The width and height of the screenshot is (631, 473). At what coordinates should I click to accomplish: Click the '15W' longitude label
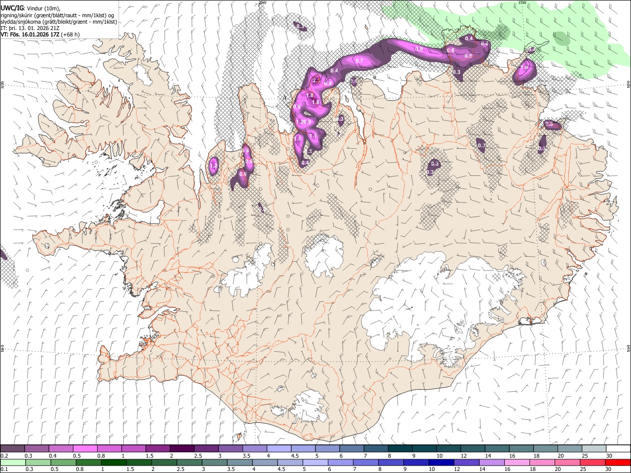pos(522,2)
